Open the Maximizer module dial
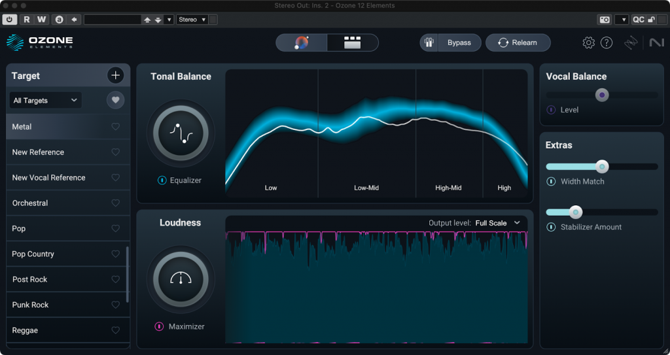670x355 pixels. pos(180,279)
